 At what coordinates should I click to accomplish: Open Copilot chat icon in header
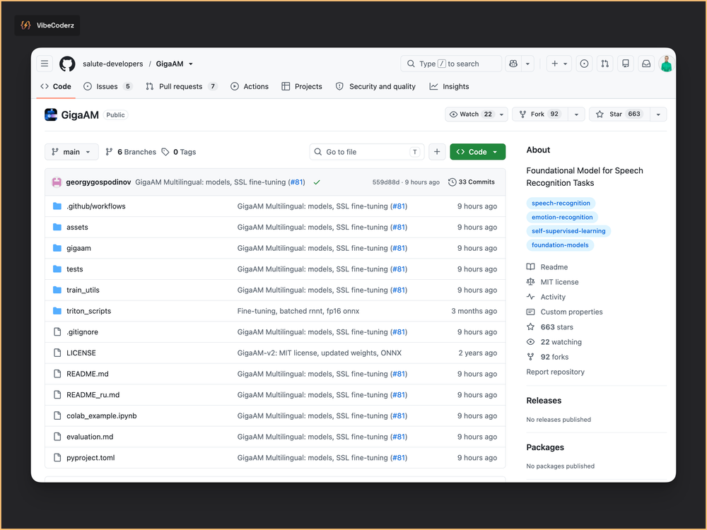(x=513, y=64)
